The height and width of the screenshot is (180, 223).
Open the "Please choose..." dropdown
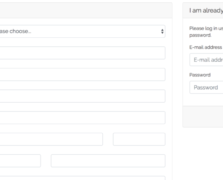tap(82, 31)
